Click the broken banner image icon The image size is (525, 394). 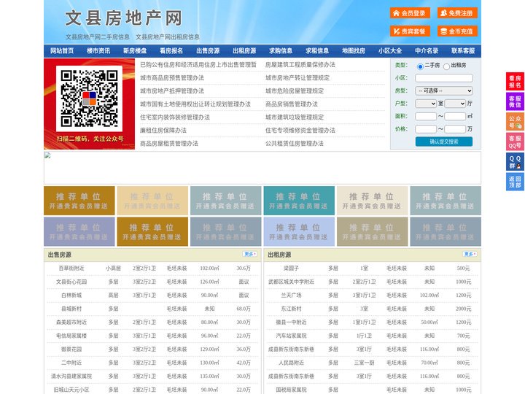point(47,155)
